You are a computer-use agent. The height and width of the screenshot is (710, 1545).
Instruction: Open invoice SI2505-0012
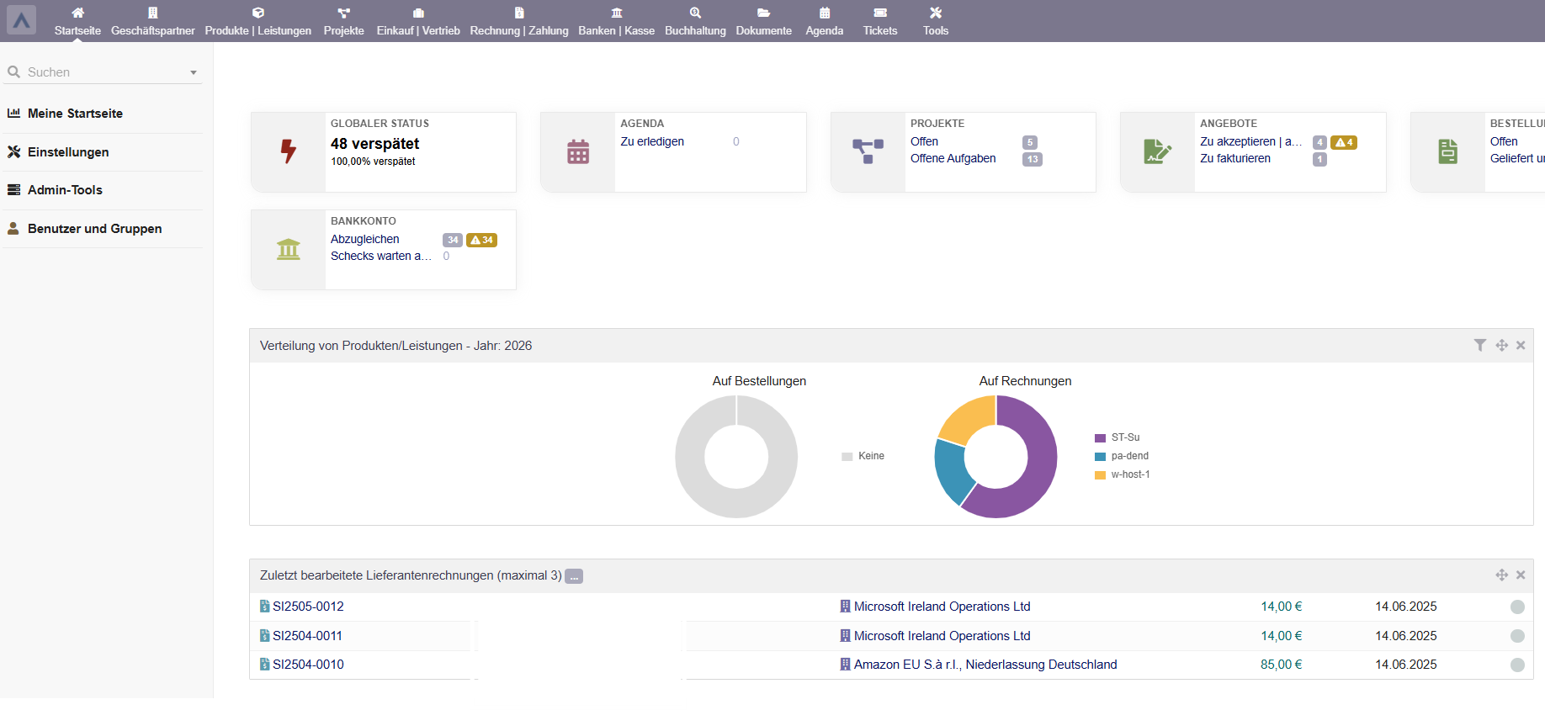(308, 607)
